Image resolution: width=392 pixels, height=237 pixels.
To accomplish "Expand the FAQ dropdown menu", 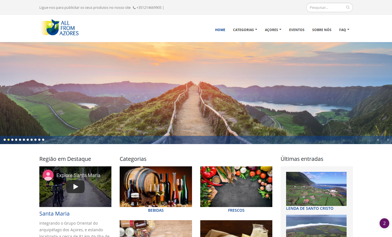I will [x=344, y=30].
